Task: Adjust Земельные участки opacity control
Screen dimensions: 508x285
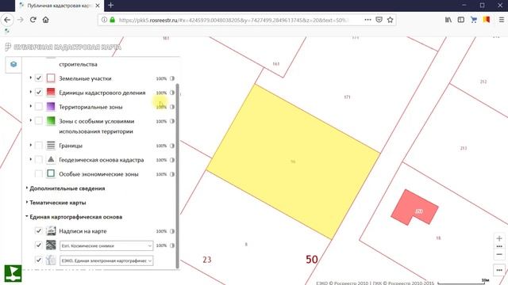Action: (172, 78)
